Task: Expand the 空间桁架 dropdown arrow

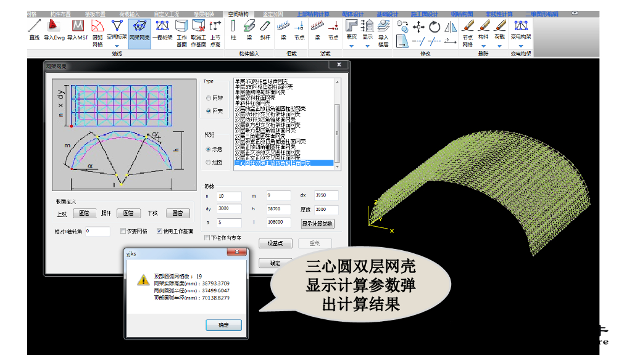Action: (x=117, y=46)
